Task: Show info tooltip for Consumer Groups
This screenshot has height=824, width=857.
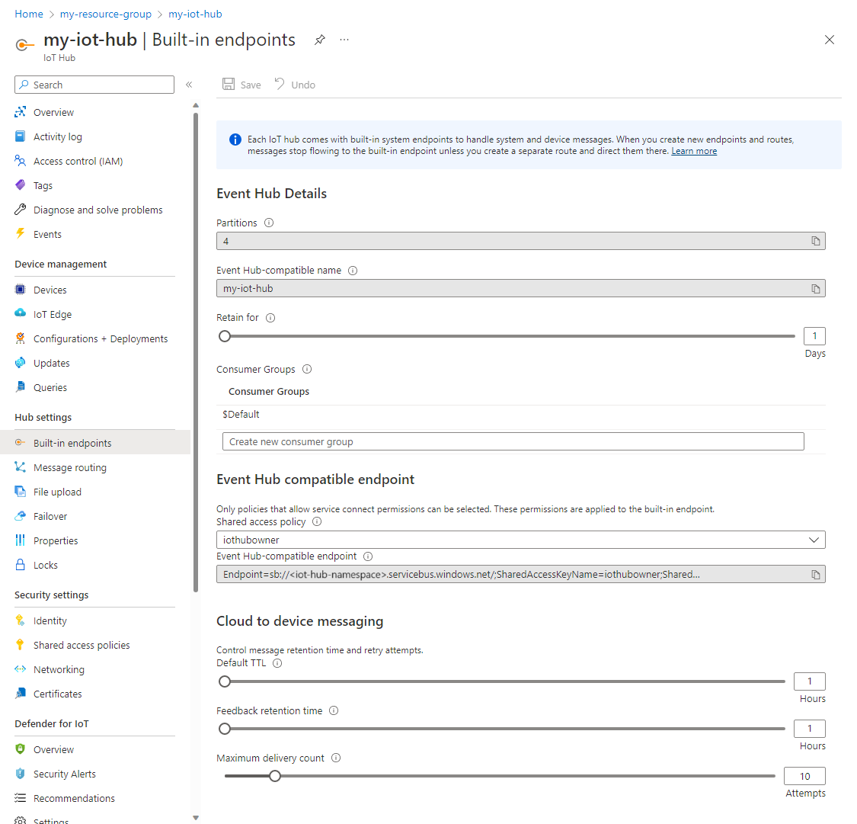Action: point(307,369)
